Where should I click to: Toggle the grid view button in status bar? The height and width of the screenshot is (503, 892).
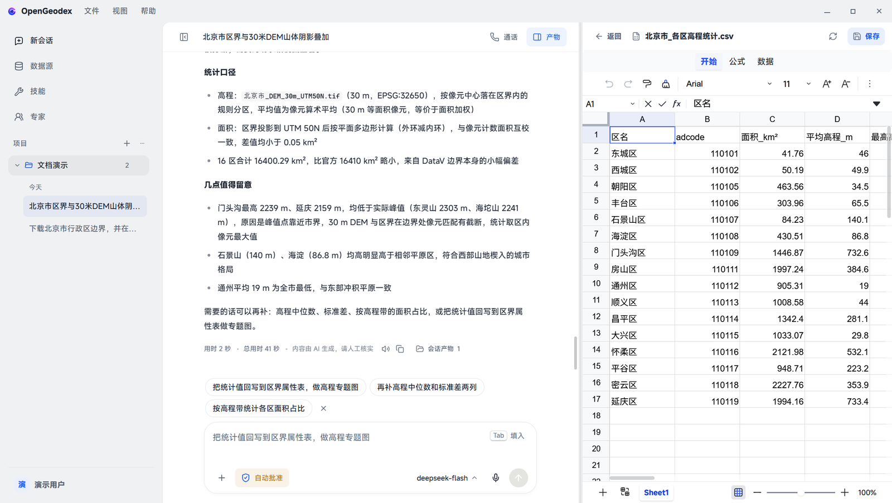(738, 492)
